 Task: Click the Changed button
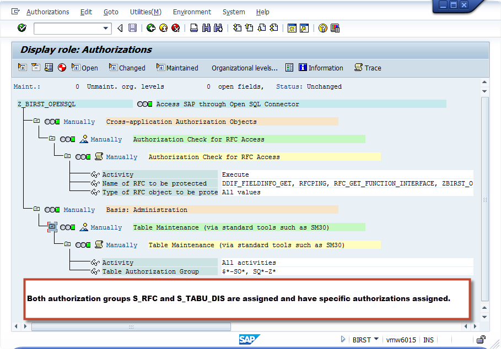[x=127, y=68]
